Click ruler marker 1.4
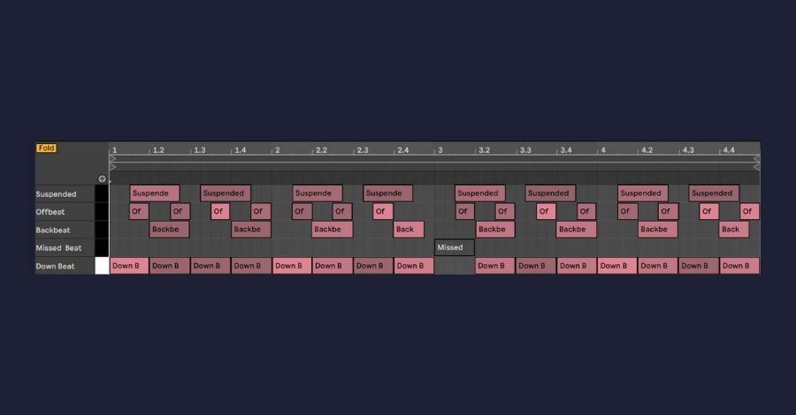Screen dimensions: 796x415 click(240, 150)
